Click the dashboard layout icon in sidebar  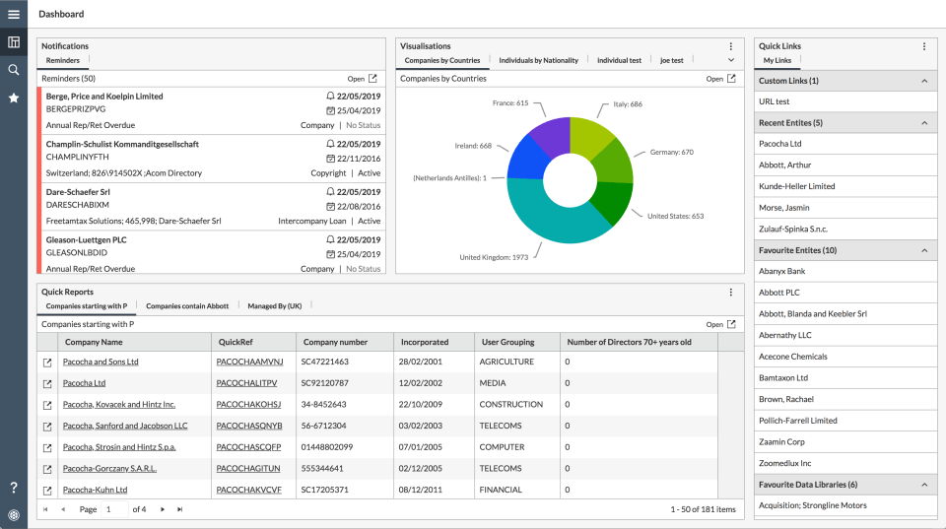coord(14,42)
